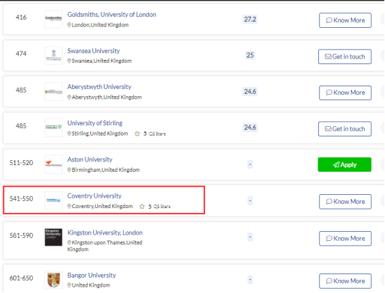Click location pin icon beside London, United Kingdom
385x293 pixels.
[69, 25]
